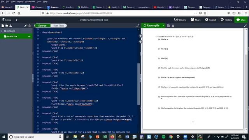The width and height of the screenshot is (249, 140).
Task: Expand the editor to full width
Action: click(138, 26)
